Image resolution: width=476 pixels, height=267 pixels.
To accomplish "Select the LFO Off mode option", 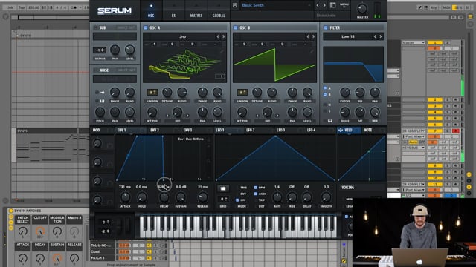I will coord(237,200).
